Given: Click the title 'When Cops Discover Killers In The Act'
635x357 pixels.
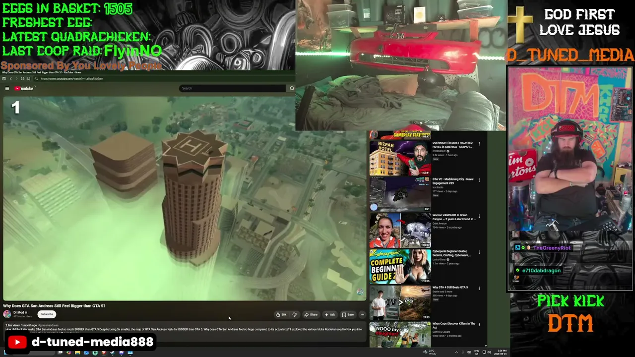Looking at the screenshot, I should pyautogui.click(x=454, y=325).
